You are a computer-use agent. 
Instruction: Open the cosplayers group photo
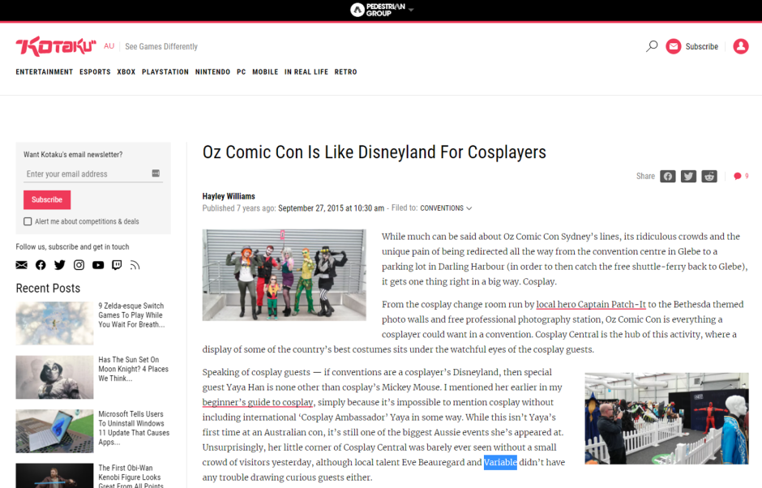[284, 275]
